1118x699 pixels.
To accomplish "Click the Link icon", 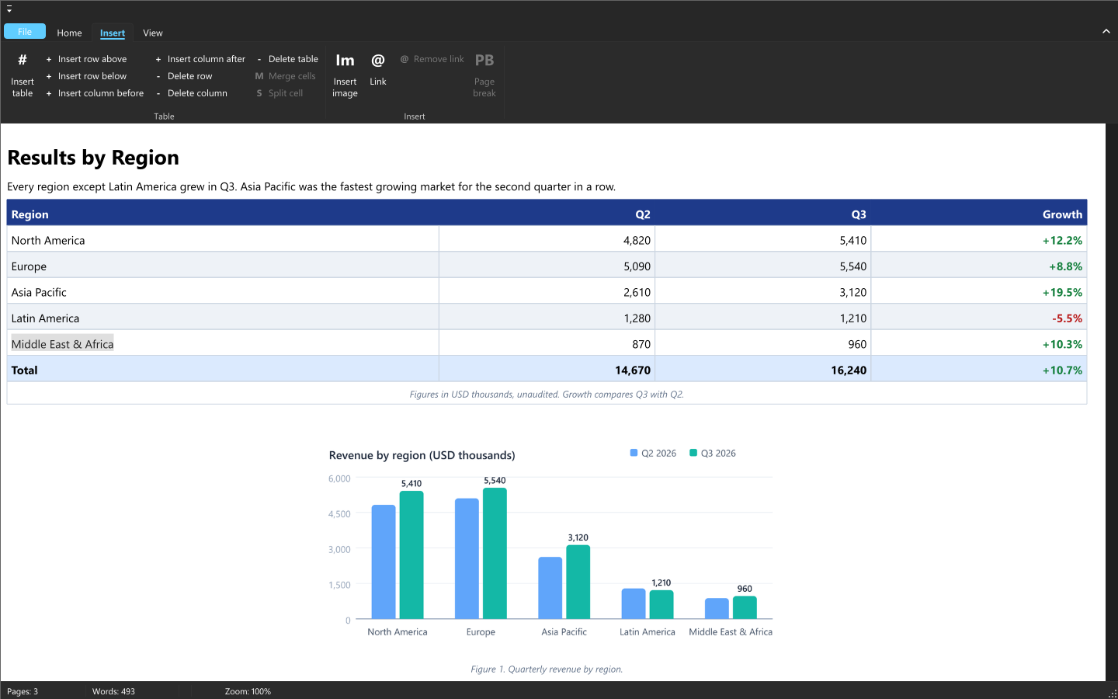I will 378,61.
